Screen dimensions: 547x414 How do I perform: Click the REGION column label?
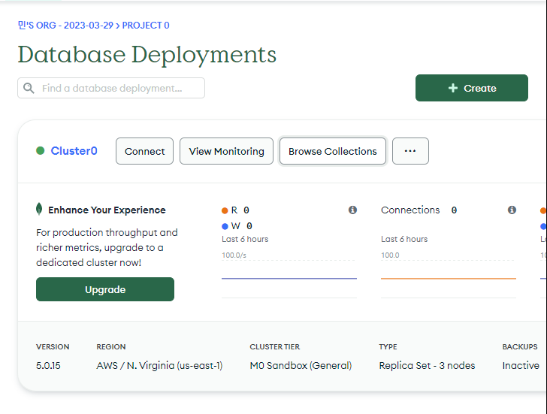tap(111, 346)
